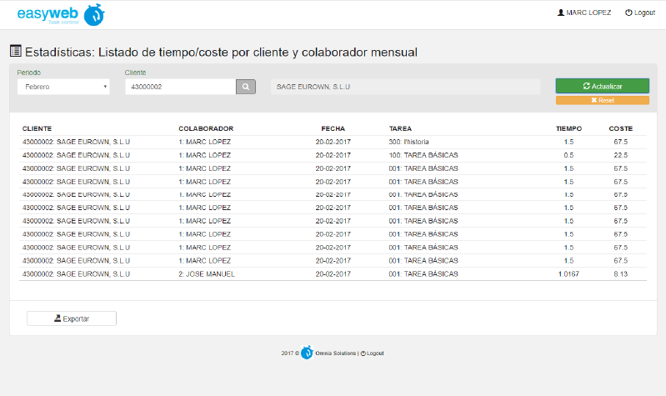666x396 pixels.
Task: Click the SAGE EUROWN client name field
Action: pyautogui.click(x=406, y=87)
